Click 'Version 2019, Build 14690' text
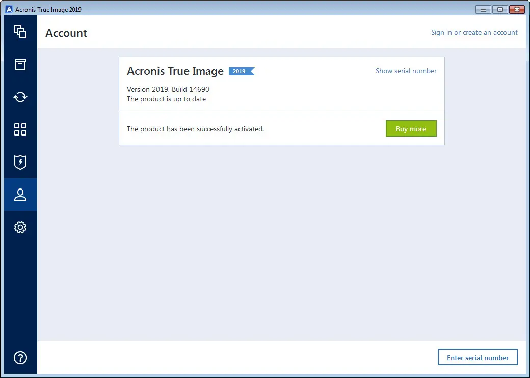This screenshot has height=378, width=530. (x=168, y=89)
